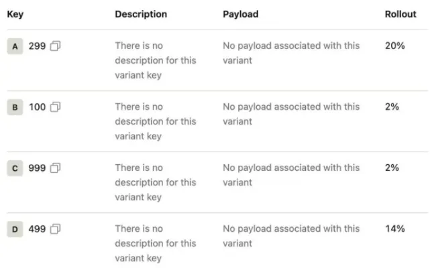Screen dimensions: 430x268
Task: Click the Payload column header
Action: pyautogui.click(x=240, y=14)
